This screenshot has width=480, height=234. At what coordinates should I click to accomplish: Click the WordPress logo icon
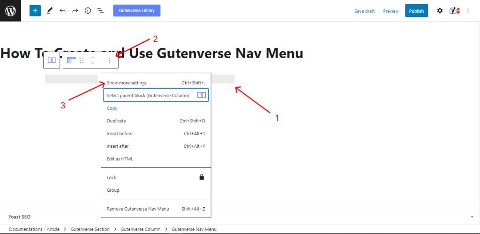[x=10, y=10]
